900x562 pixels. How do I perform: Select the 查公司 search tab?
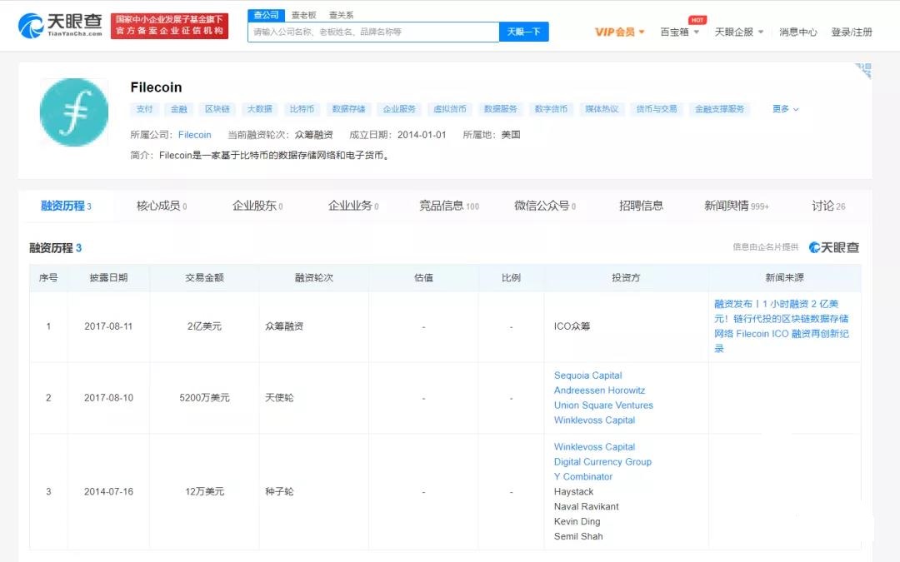pos(267,15)
